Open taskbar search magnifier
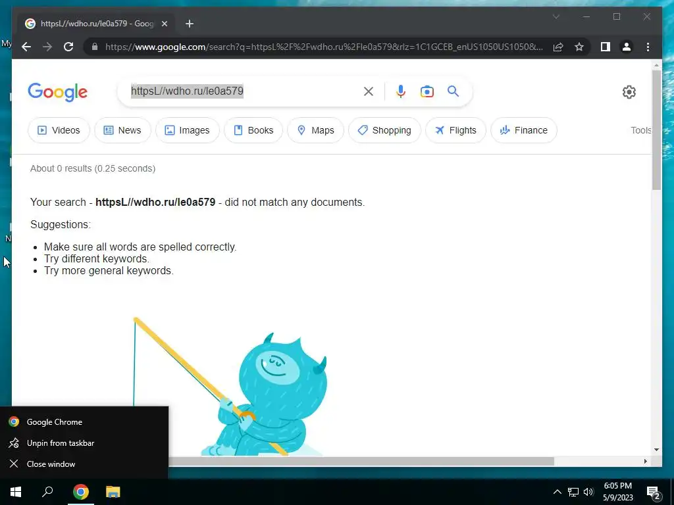The image size is (674, 505). [x=47, y=492]
